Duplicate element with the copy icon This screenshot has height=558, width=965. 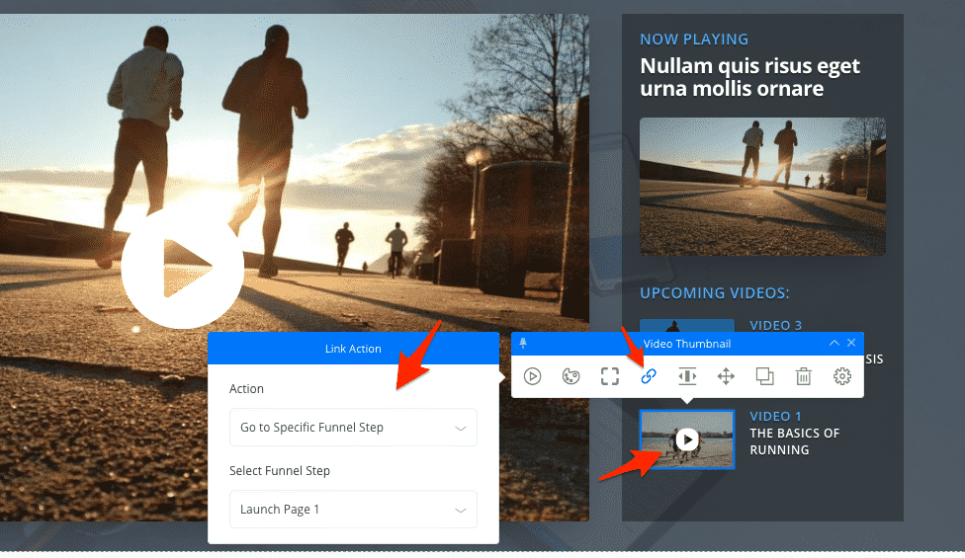pyautogui.click(x=764, y=376)
